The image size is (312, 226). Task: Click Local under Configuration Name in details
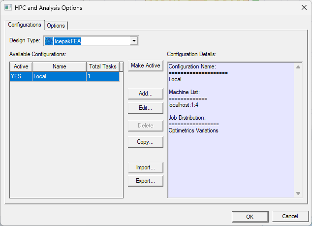tap(175, 79)
